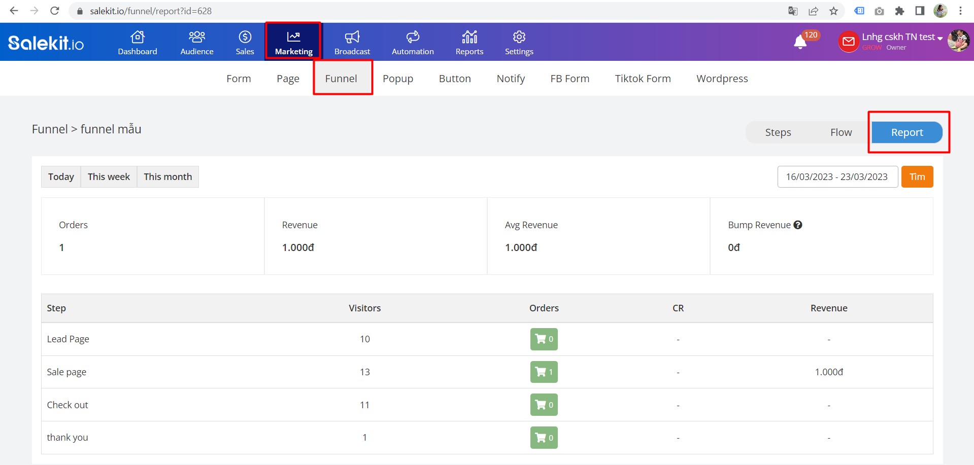
Task: Click the Lead Page step name
Action: tap(68, 339)
